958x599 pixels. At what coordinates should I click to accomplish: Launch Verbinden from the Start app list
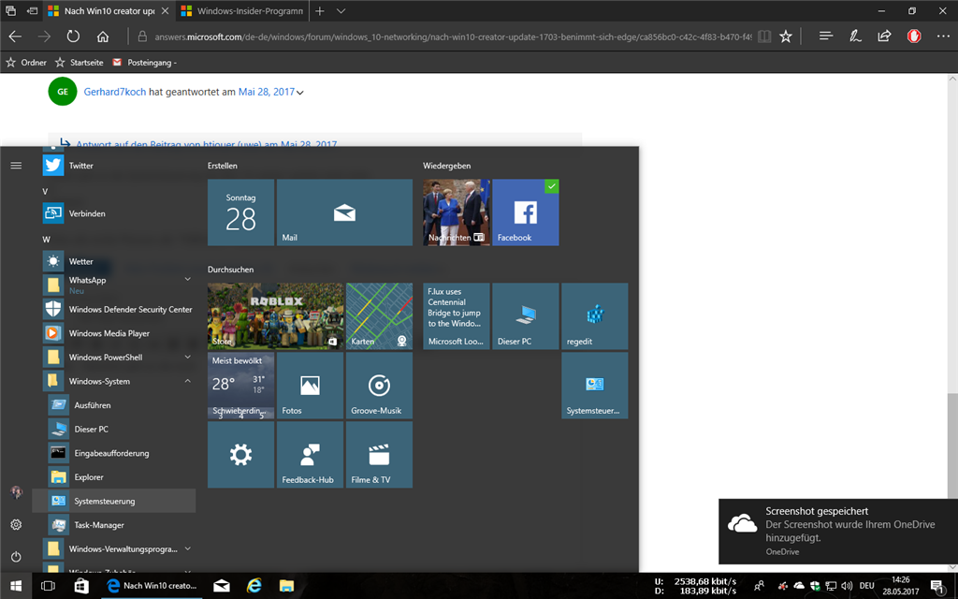tap(119, 213)
